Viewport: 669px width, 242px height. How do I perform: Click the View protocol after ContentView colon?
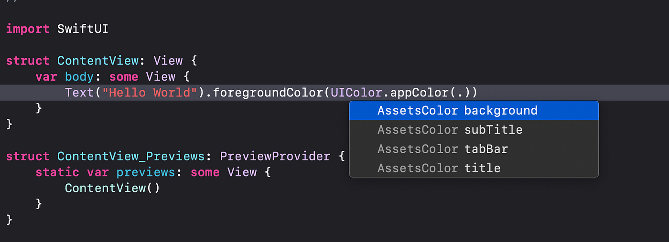point(168,61)
